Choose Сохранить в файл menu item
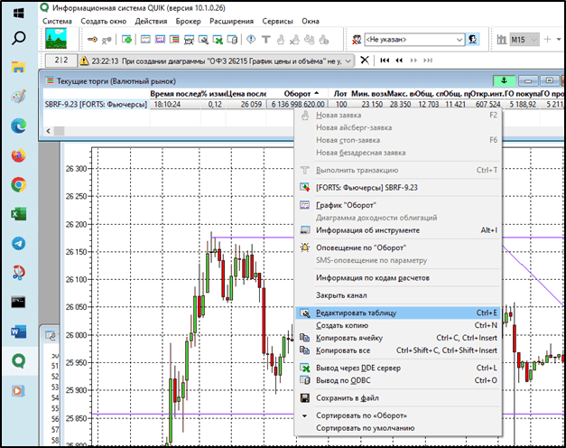566x448 pixels. [398, 397]
